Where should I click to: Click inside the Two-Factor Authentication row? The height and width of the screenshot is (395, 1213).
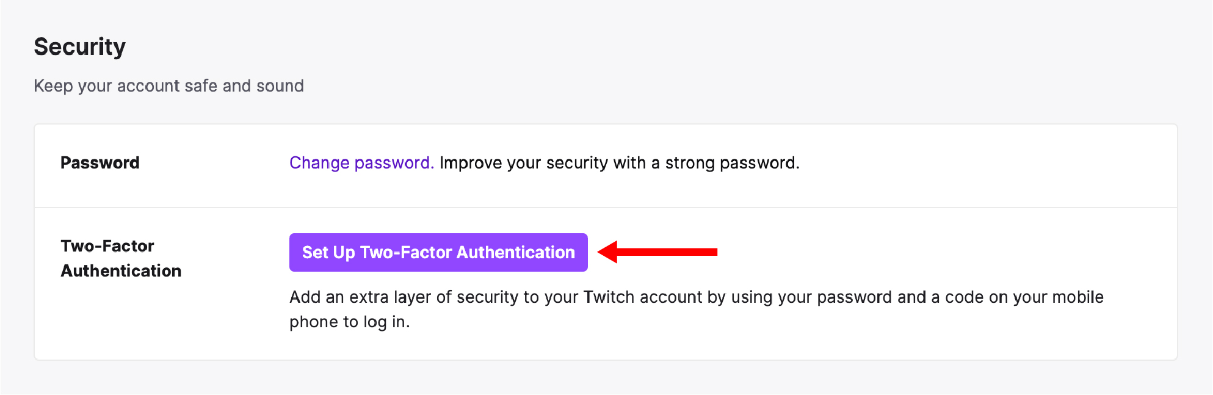604,281
